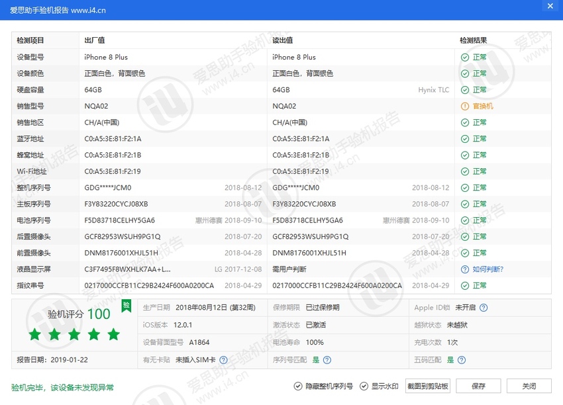The width and height of the screenshot is (563, 405).
Task: Select the Hynix TLC text in 硬盘容量 row
Action: 434,90
